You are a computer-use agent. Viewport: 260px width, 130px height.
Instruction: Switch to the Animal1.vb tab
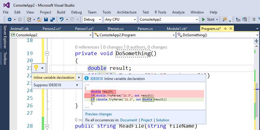20,29
